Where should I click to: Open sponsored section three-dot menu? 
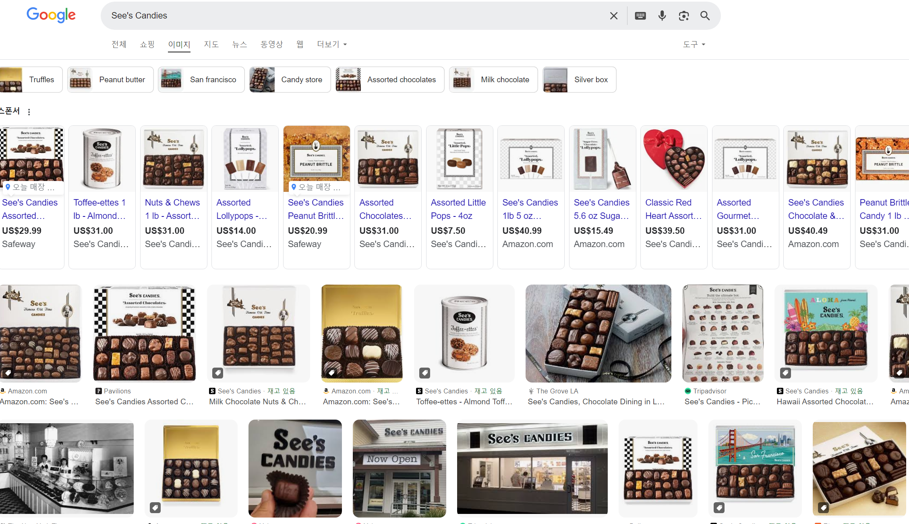coord(29,112)
